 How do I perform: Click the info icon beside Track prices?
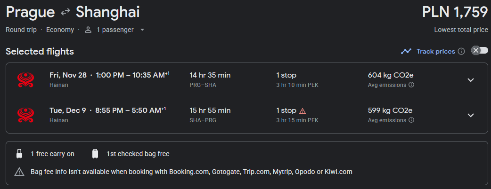point(461,51)
